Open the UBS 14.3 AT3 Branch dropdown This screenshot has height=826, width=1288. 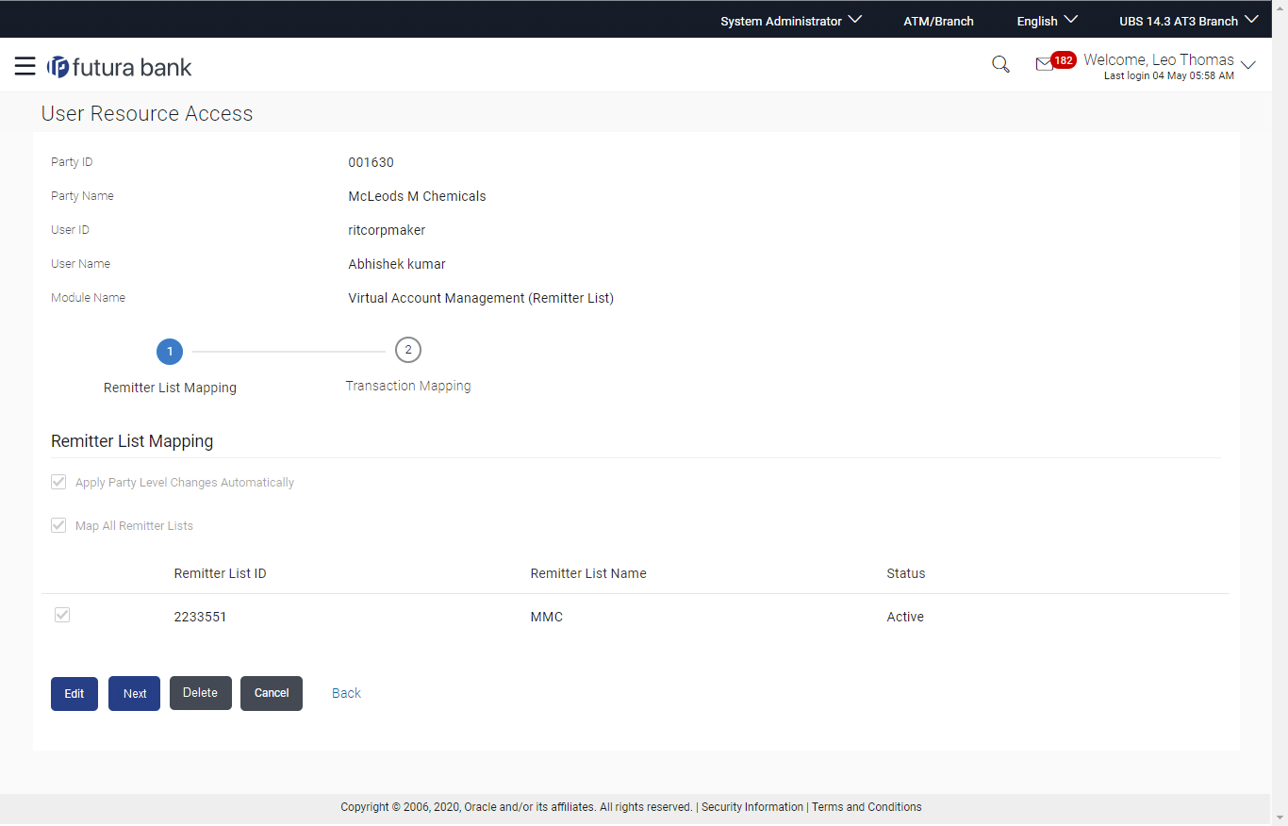click(x=1188, y=21)
